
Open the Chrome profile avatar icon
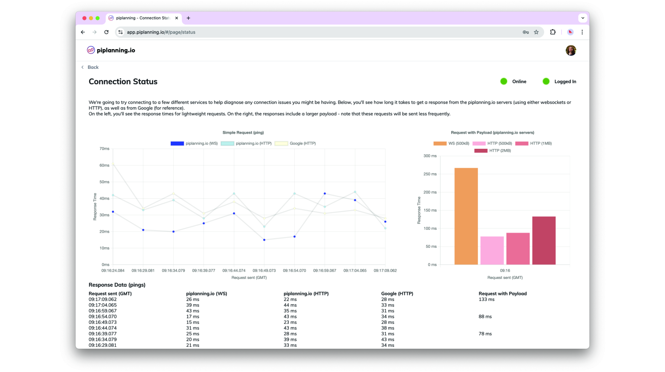(x=570, y=32)
